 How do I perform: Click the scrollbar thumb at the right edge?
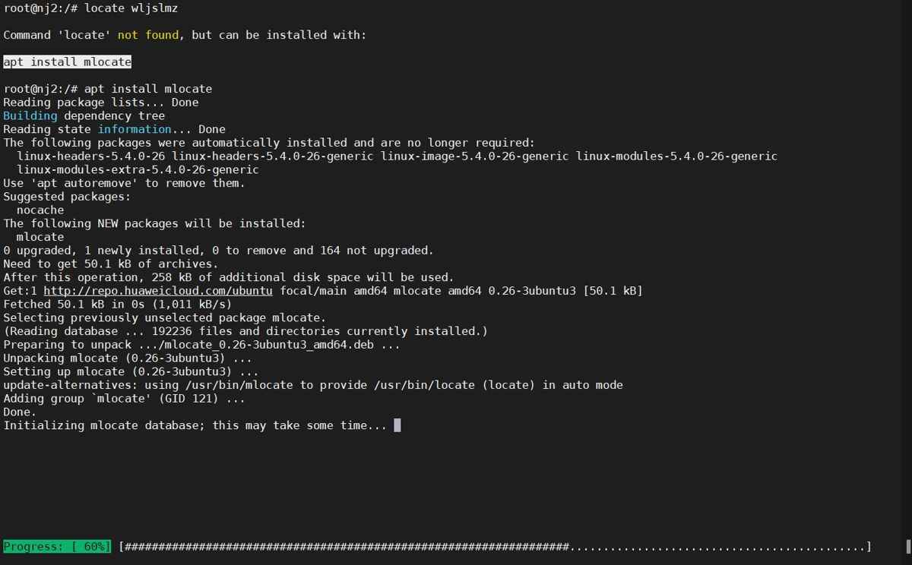(x=908, y=547)
